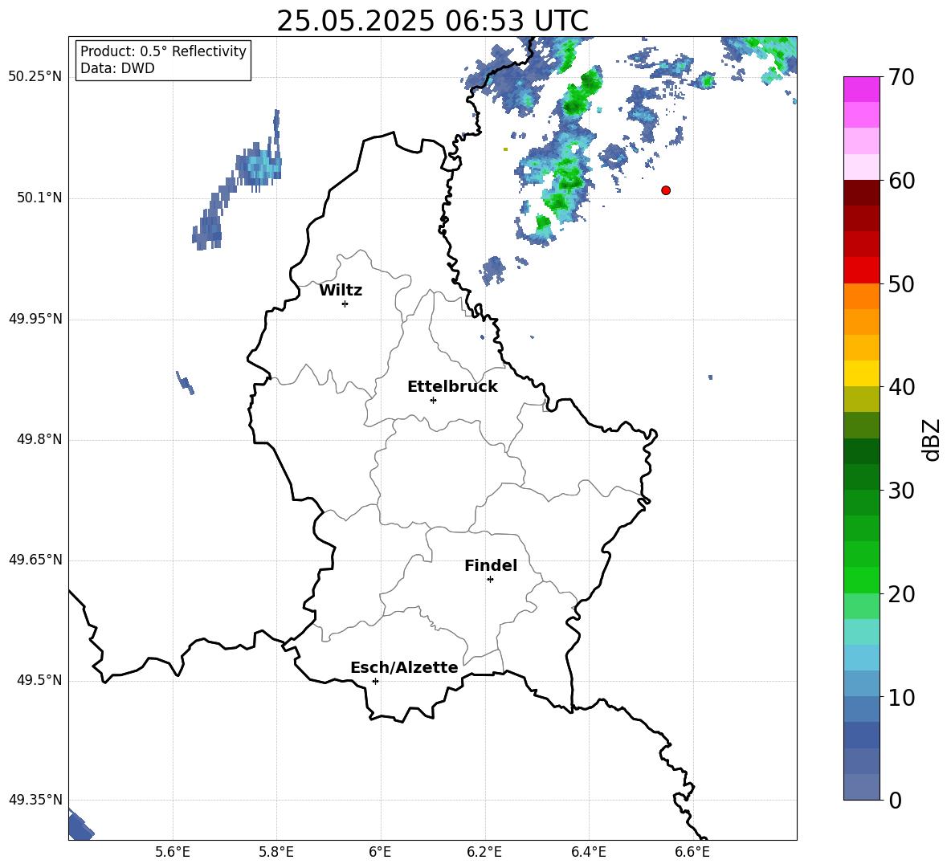Click the bright red colorbar segment above 50
This screenshot has width=951, height=868.
coord(861,271)
